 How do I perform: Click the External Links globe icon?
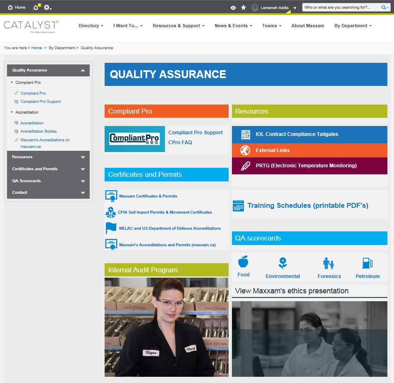pyautogui.click(x=245, y=150)
